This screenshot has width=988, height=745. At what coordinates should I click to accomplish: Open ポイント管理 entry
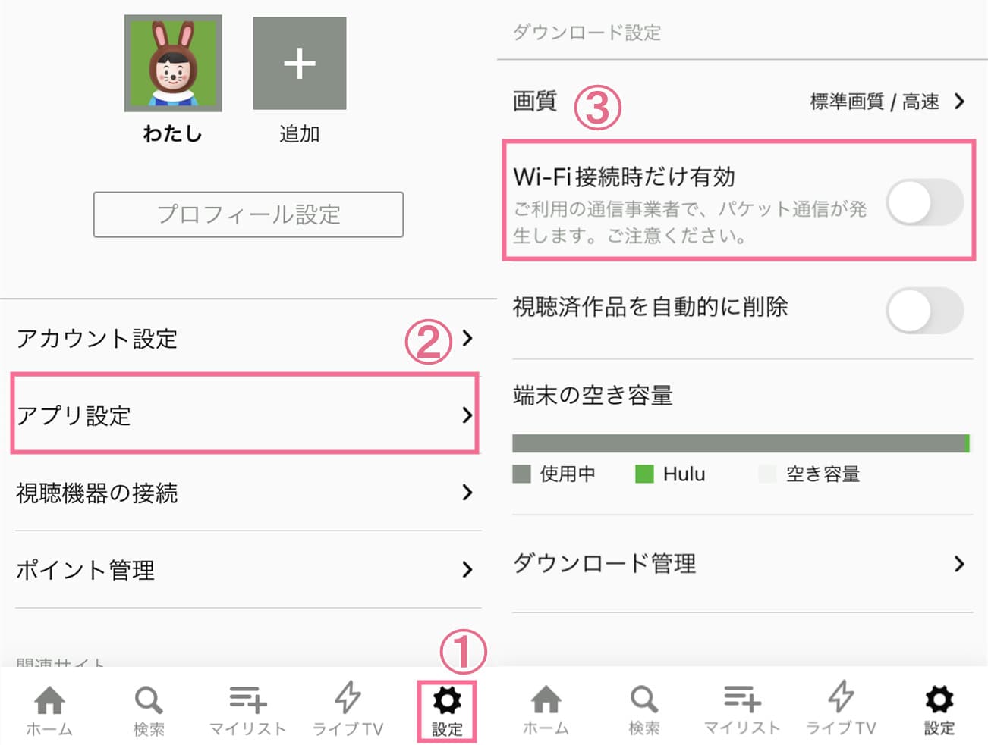(x=244, y=570)
